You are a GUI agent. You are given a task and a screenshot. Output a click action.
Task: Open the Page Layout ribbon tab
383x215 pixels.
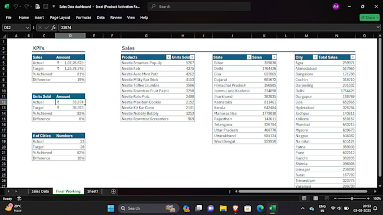pos(60,17)
